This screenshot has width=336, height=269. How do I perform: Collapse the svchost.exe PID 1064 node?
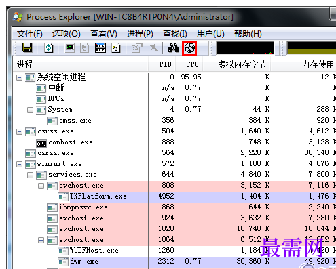41,240
